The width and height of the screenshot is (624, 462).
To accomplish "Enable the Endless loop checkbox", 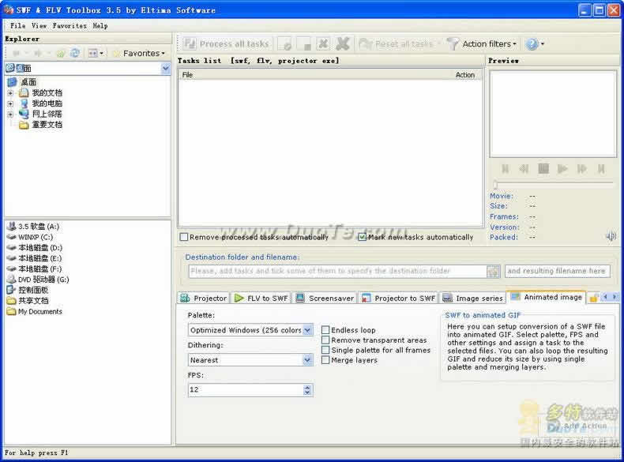I will pyautogui.click(x=325, y=330).
